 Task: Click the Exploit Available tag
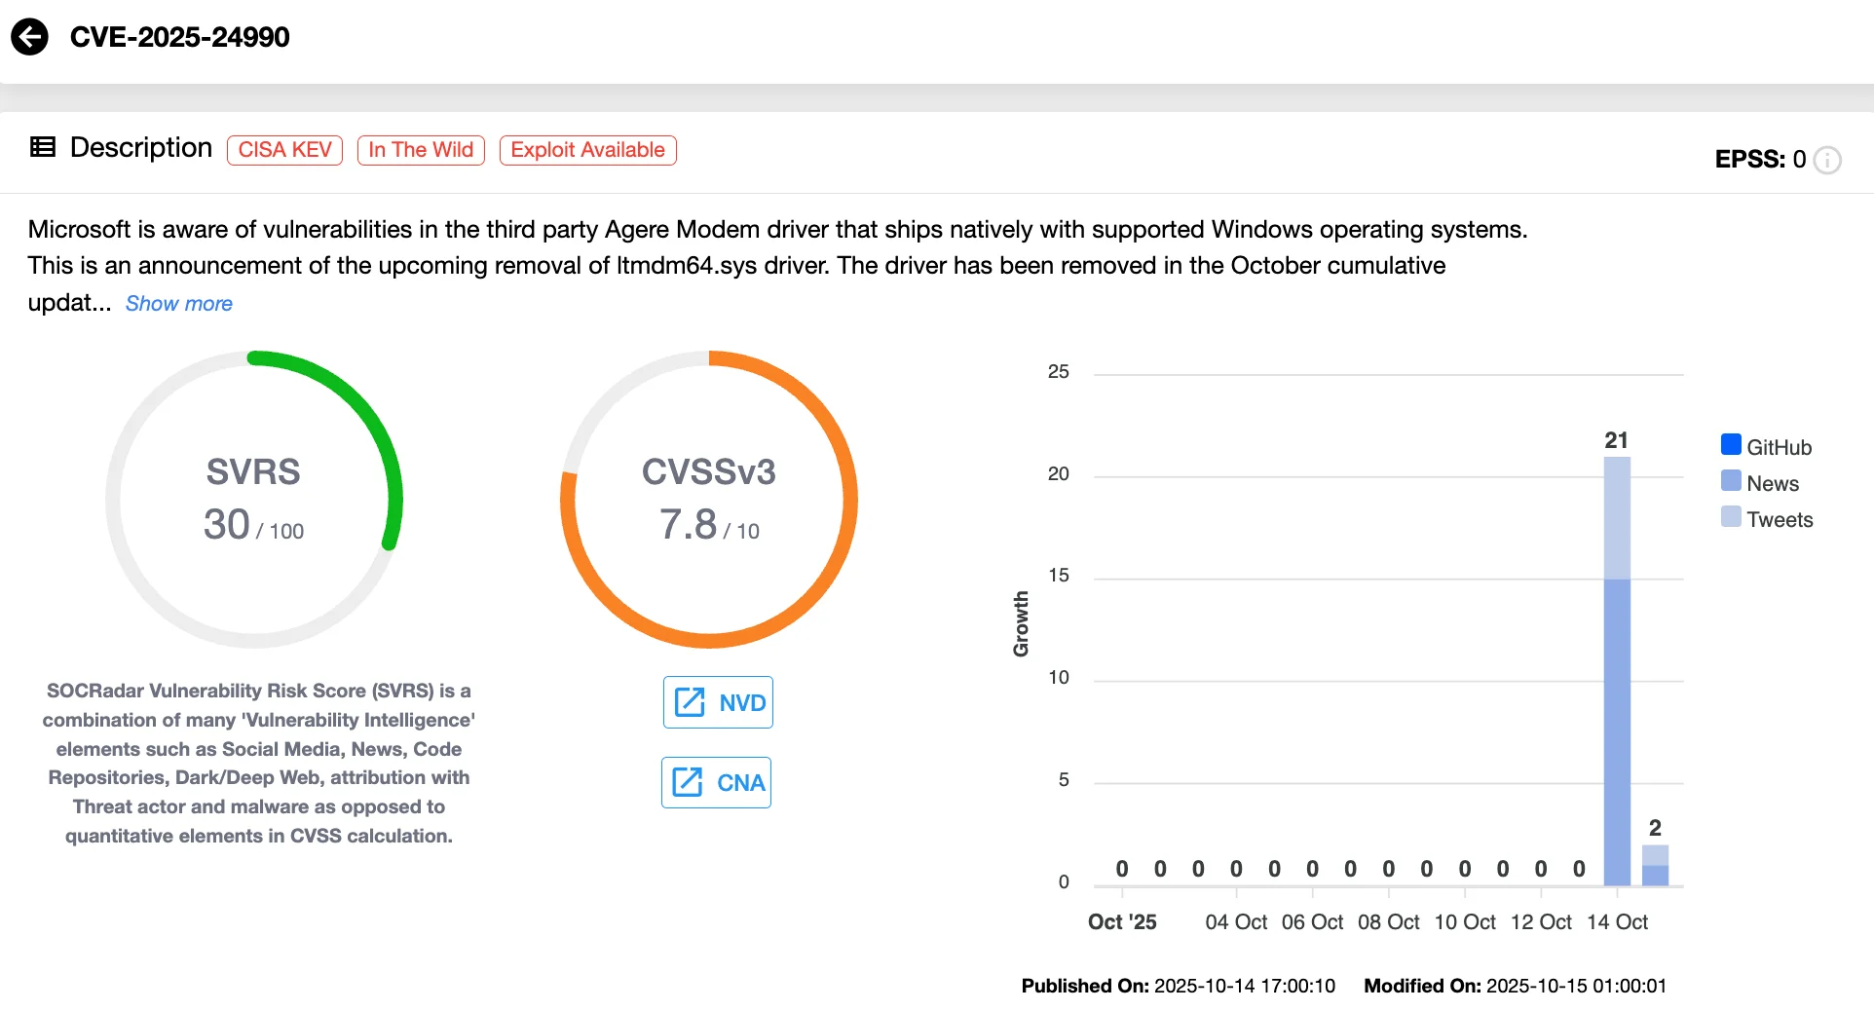pyautogui.click(x=587, y=150)
